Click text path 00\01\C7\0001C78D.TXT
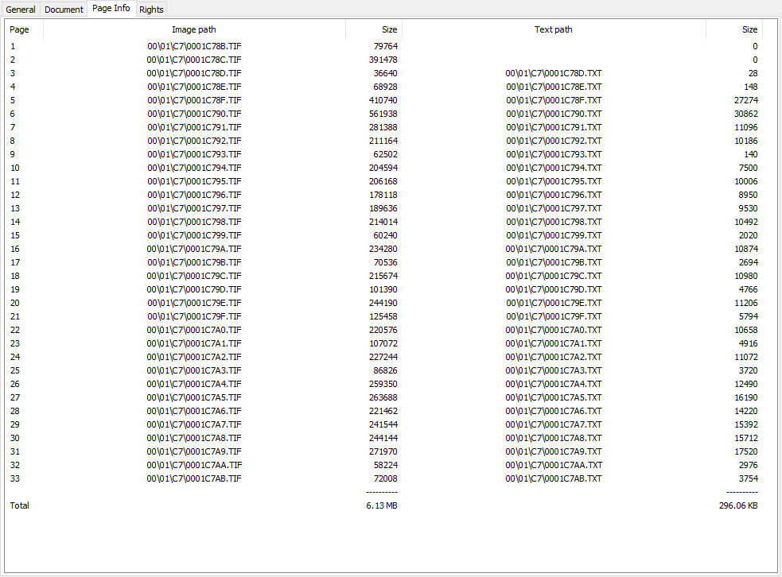Image resolution: width=782 pixels, height=577 pixels. (554, 73)
